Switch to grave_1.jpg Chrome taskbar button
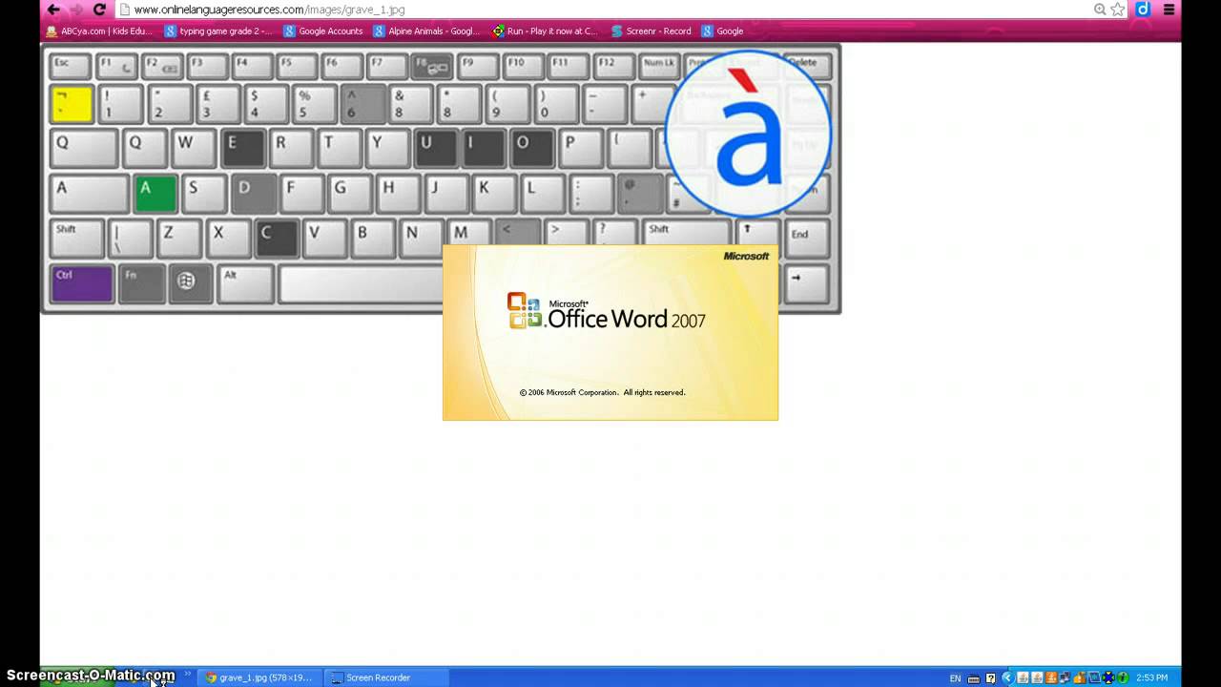 pos(259,677)
